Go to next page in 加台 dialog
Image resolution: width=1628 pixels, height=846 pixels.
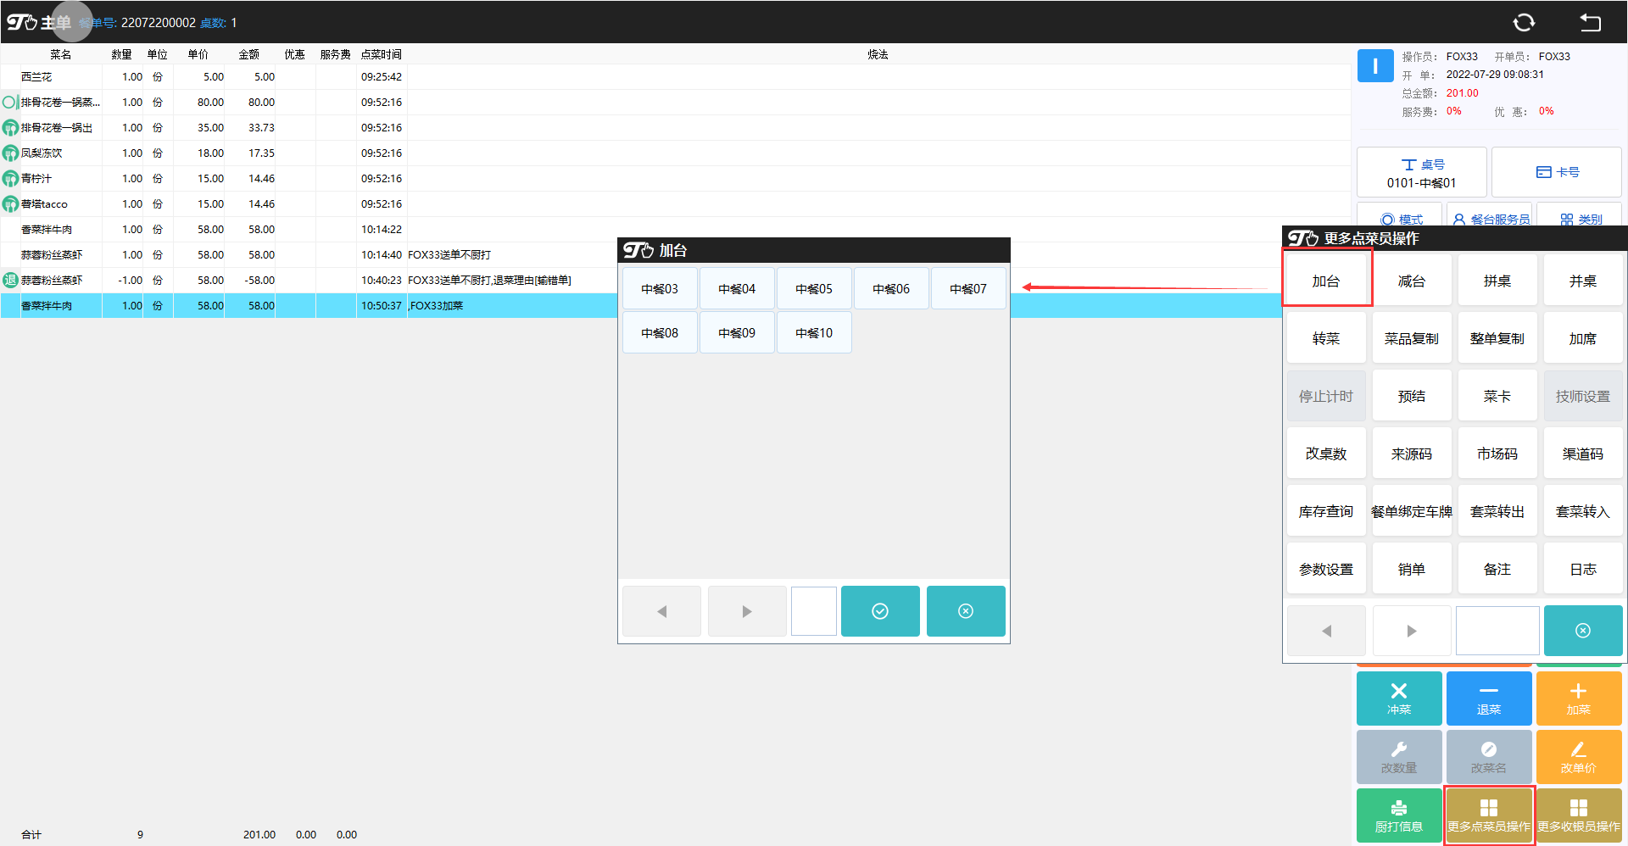tap(746, 611)
